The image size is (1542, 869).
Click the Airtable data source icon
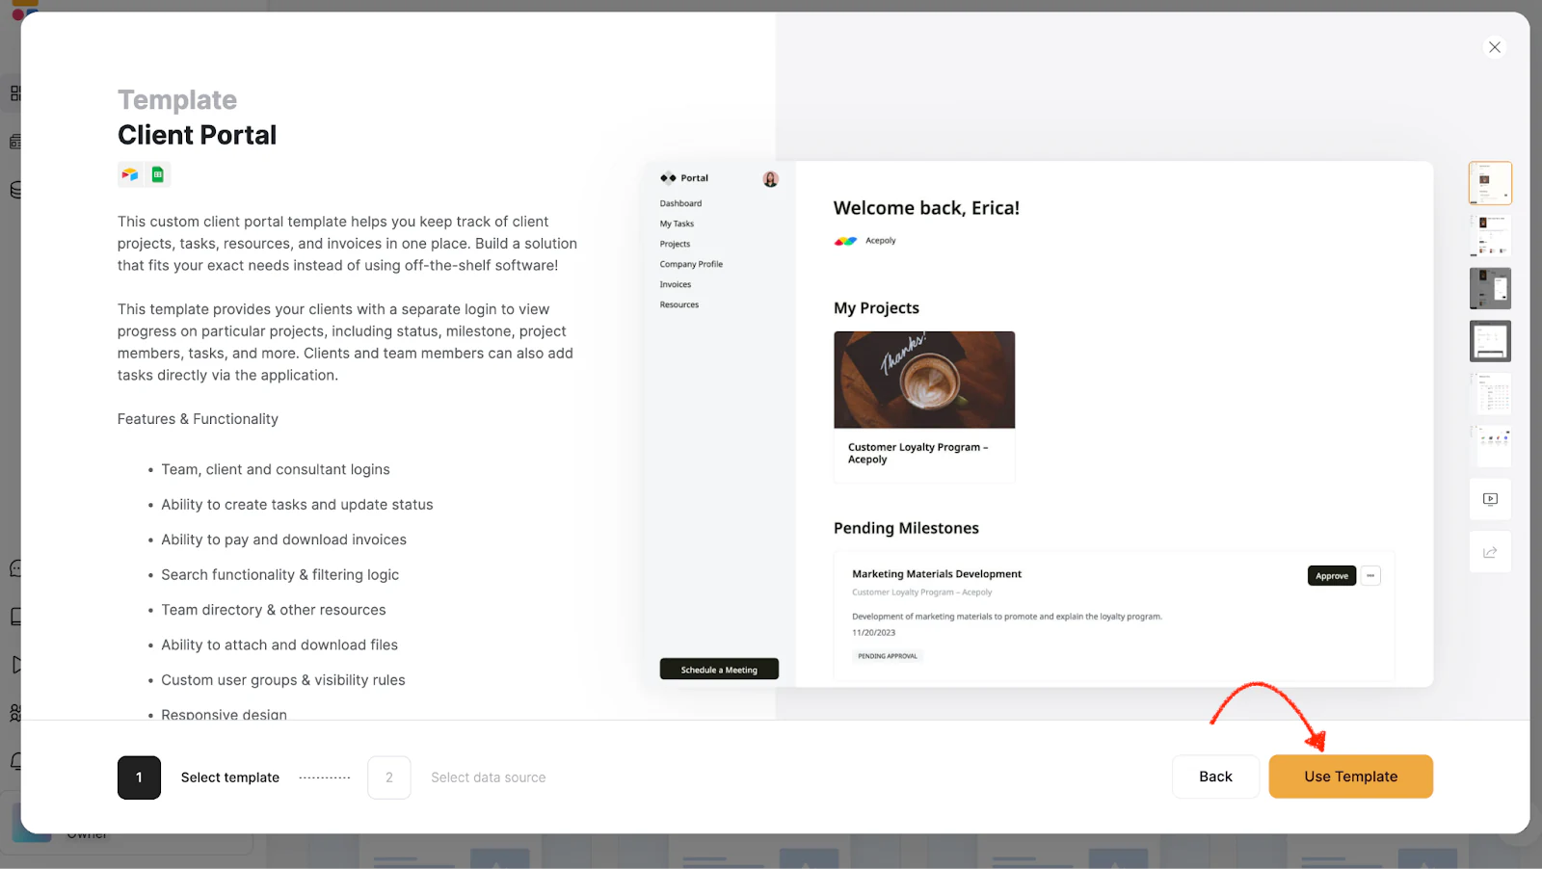pyautogui.click(x=130, y=174)
